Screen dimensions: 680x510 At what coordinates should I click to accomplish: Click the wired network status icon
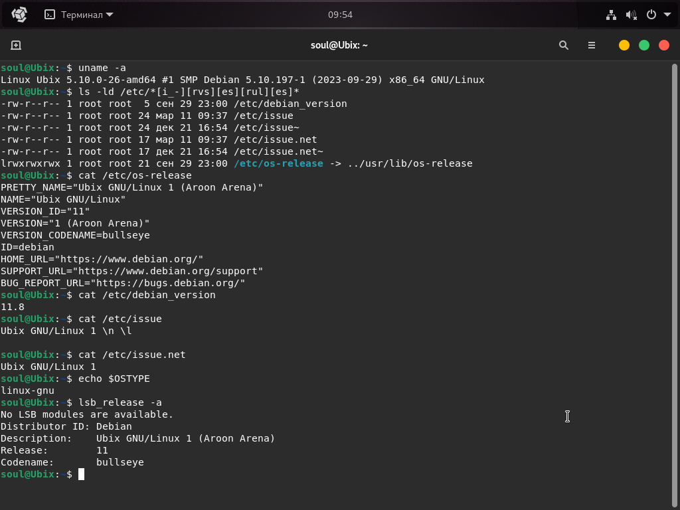coord(611,15)
